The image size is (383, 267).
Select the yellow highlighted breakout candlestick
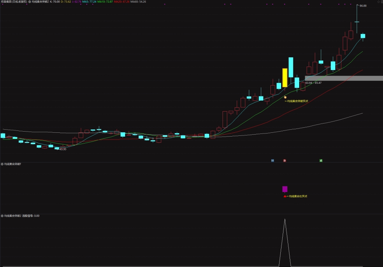click(285, 78)
